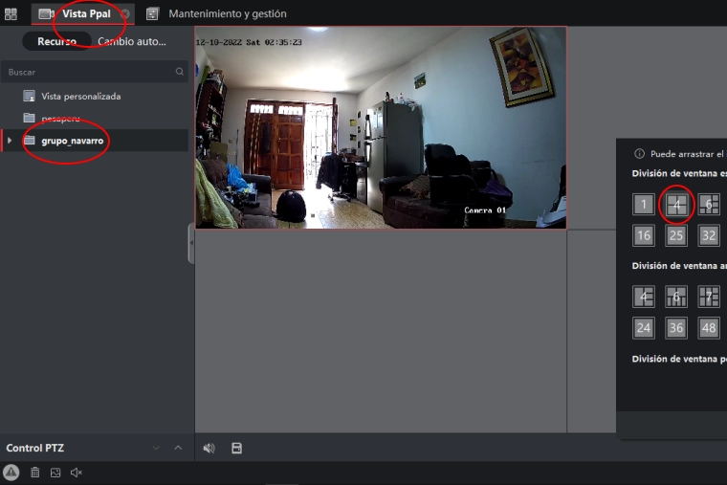Pick the 16-window division layout
The width and height of the screenshot is (727, 485).
click(x=644, y=235)
